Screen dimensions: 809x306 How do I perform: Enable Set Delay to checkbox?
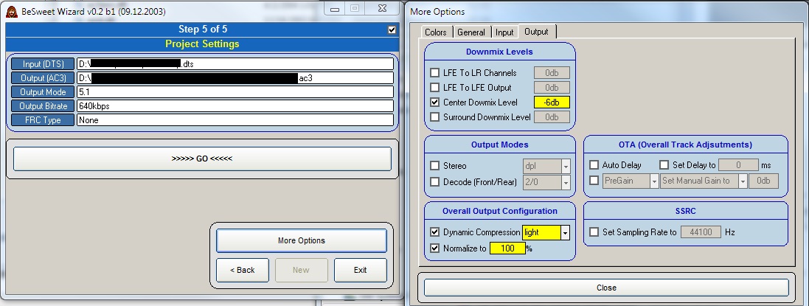pos(664,165)
